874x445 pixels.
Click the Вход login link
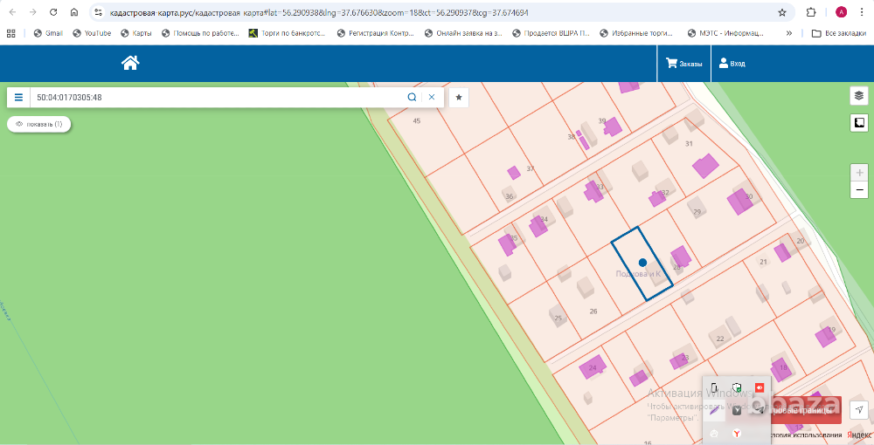tap(732, 64)
